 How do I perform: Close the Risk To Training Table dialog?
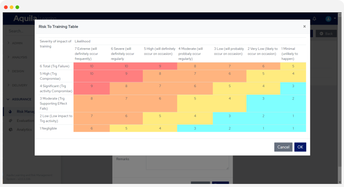tap(305, 27)
